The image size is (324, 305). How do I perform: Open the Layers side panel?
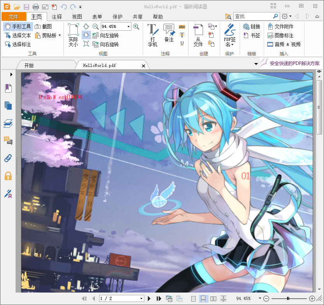[x=8, y=123]
